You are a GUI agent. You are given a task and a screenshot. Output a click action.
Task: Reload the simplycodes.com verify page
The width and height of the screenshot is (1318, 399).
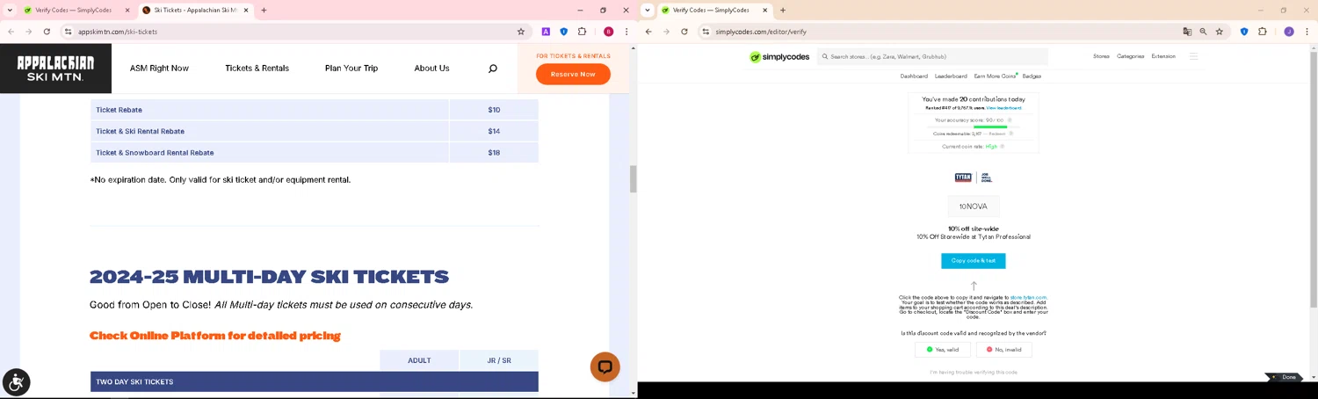[684, 32]
